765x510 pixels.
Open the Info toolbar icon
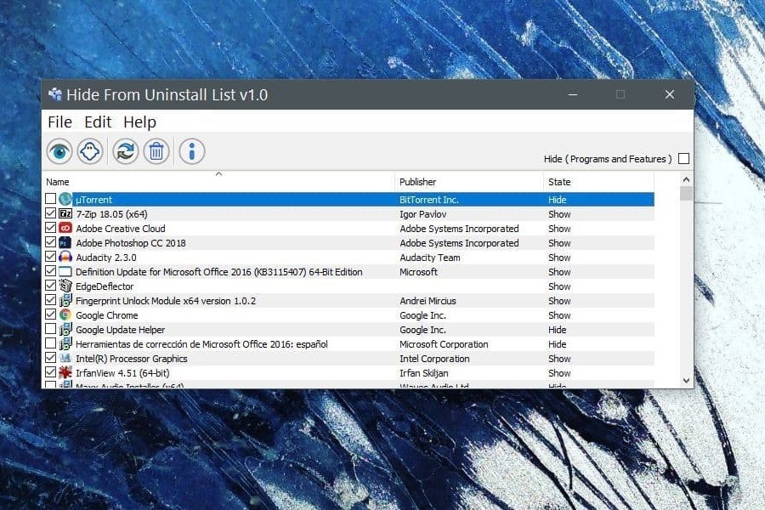click(192, 152)
